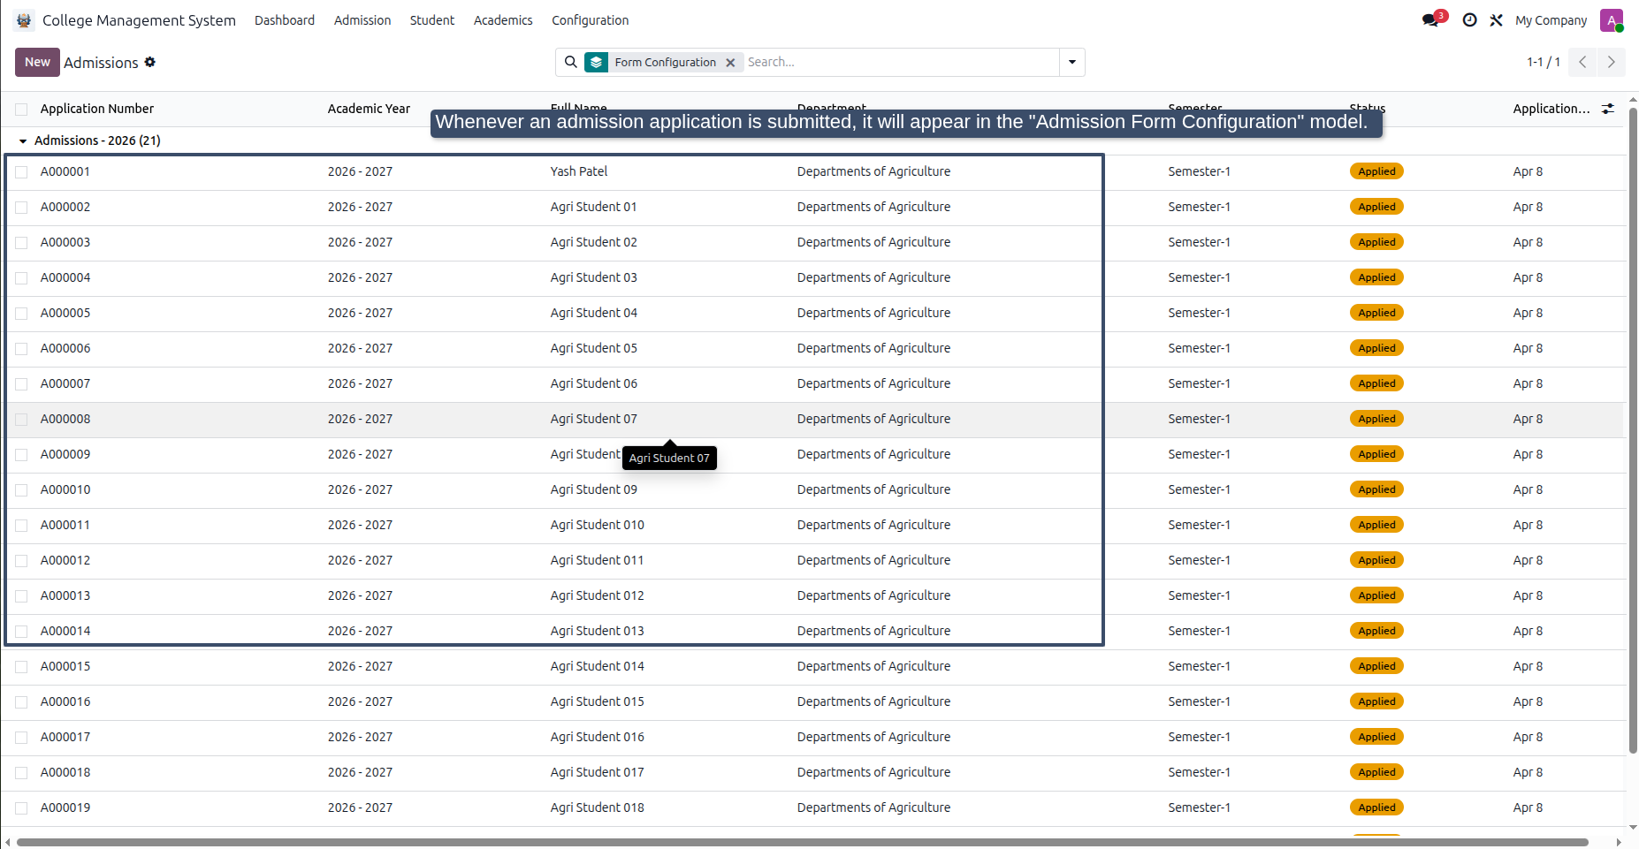
Task: Open the Dashboard menu
Action: tap(285, 20)
